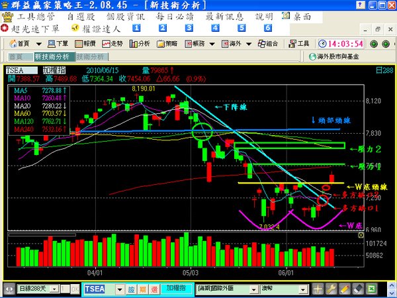Open the 下單 order toolbar item
This screenshot has width=397, height=298.
click(58, 44)
